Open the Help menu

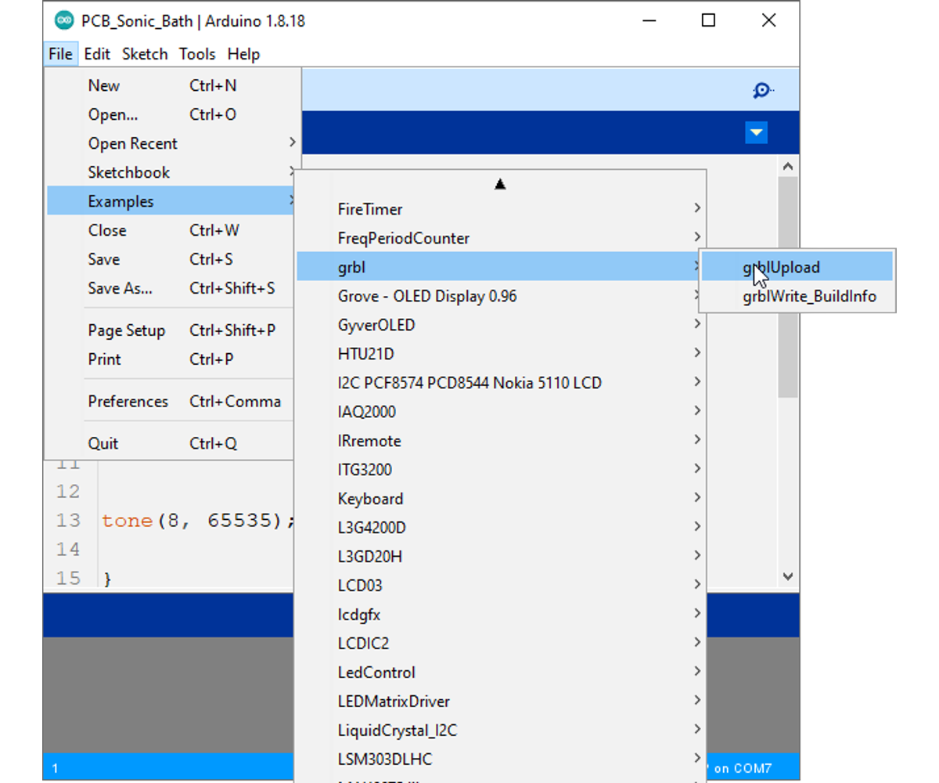(x=243, y=54)
